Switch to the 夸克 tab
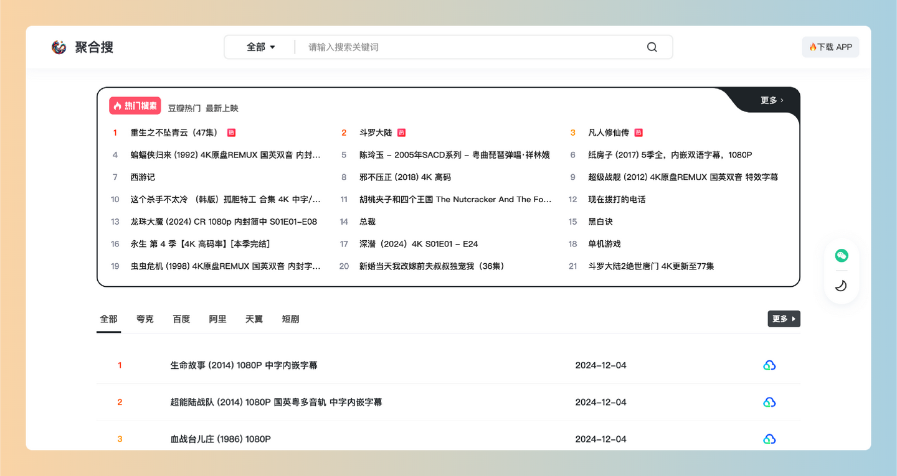This screenshot has height=476, width=897. point(145,319)
